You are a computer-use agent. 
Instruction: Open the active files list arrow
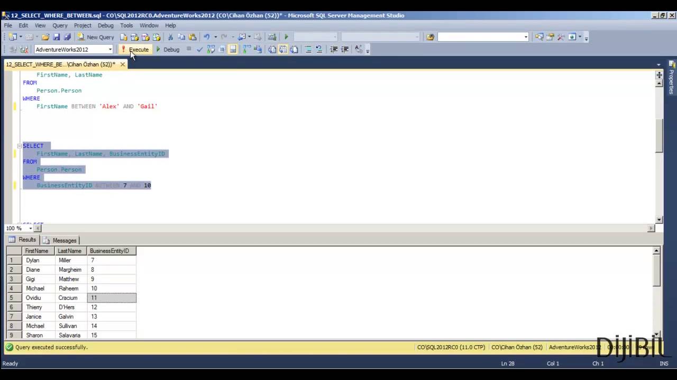pos(658,64)
